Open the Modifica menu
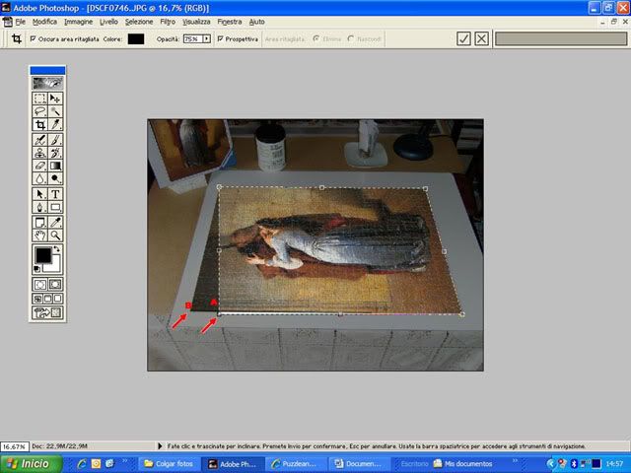The image size is (631, 473). pos(44,22)
